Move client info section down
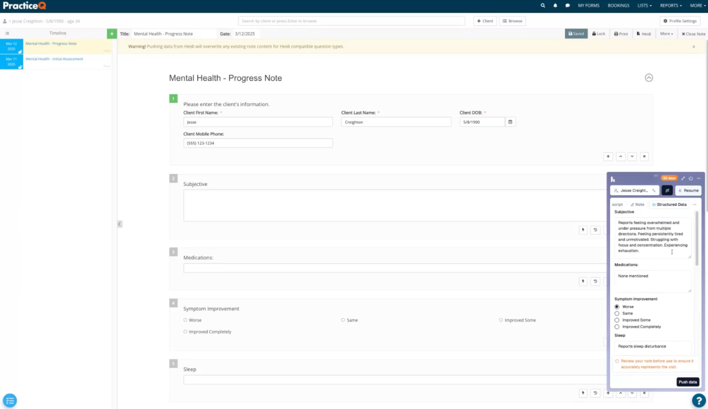The image size is (708, 409). (x=632, y=157)
